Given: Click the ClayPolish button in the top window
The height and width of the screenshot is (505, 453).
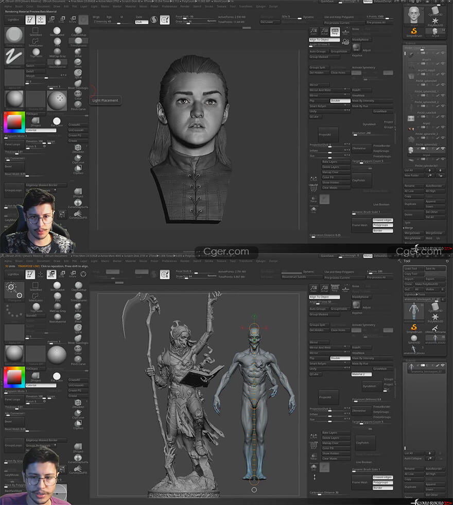Looking at the screenshot, I should (361, 181).
